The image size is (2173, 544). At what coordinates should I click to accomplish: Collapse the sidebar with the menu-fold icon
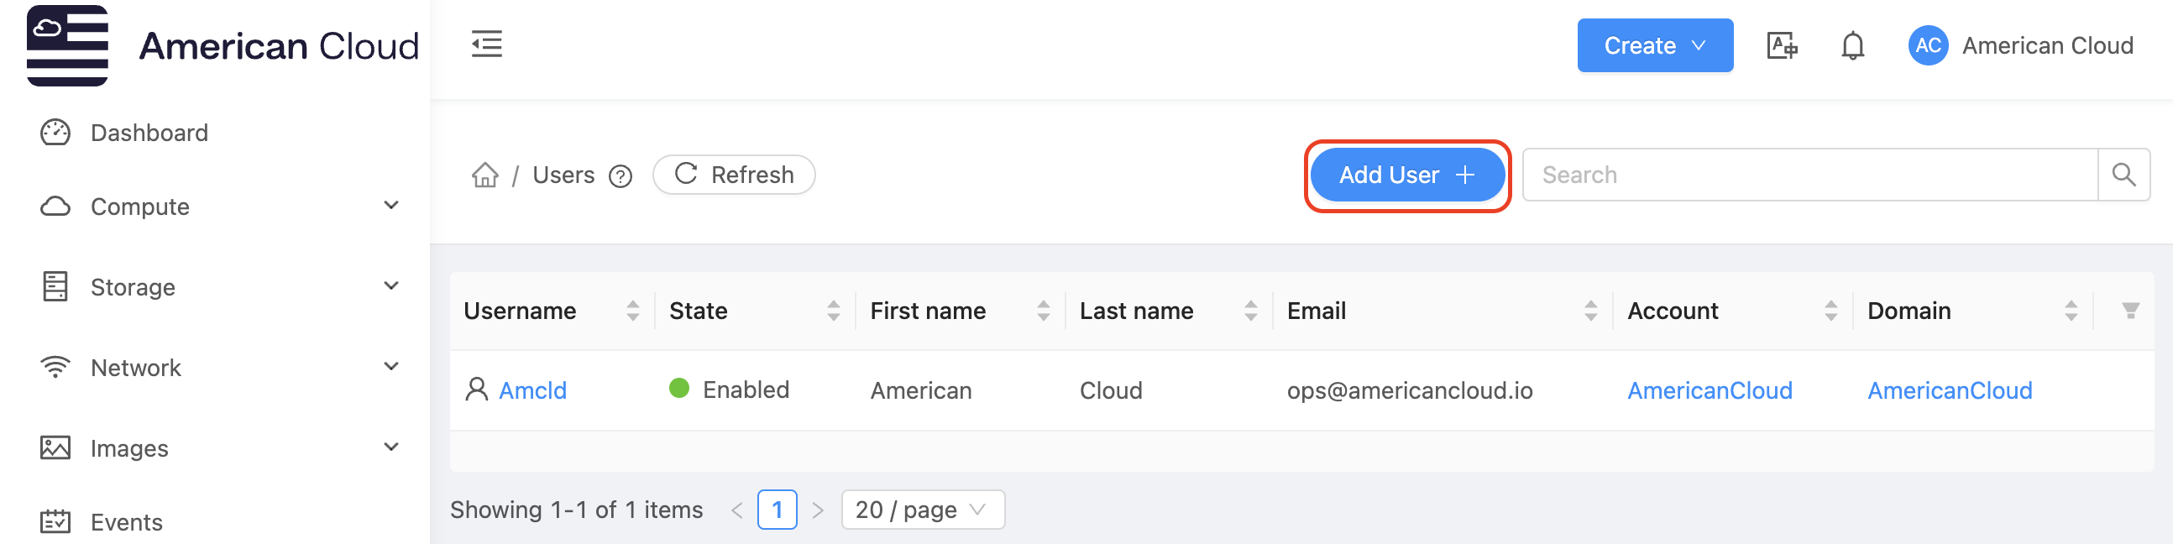(487, 44)
